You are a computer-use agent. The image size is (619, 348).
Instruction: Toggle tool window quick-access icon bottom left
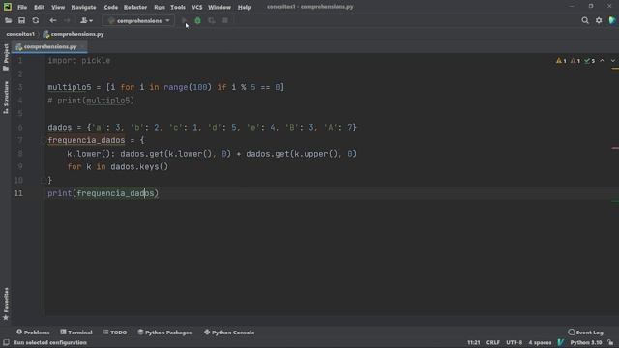tap(6, 342)
